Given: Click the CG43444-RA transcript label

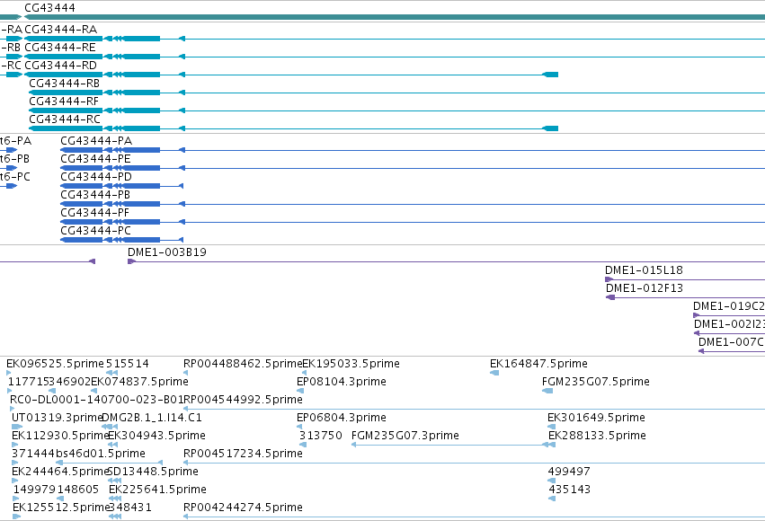Looking at the screenshot, I should click(60, 30).
